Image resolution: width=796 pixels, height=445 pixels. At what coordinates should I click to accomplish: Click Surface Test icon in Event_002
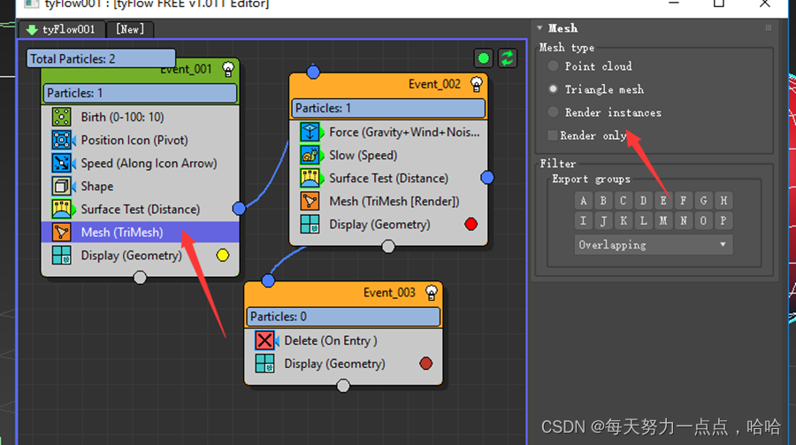tap(310, 178)
